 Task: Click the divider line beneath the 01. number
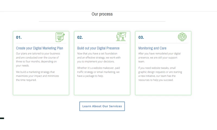pos(41,43)
